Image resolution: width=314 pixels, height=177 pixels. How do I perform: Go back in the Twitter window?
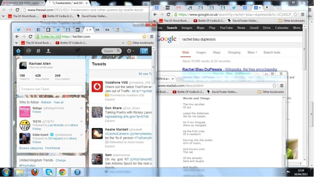pyautogui.click(x=17, y=36)
